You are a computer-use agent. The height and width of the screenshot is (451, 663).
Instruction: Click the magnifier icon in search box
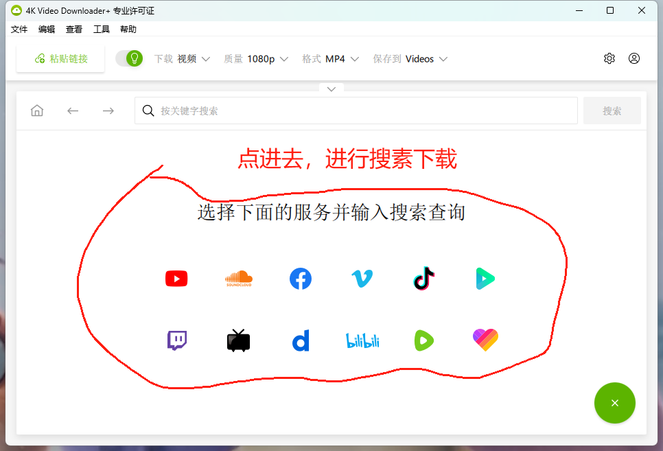click(148, 111)
